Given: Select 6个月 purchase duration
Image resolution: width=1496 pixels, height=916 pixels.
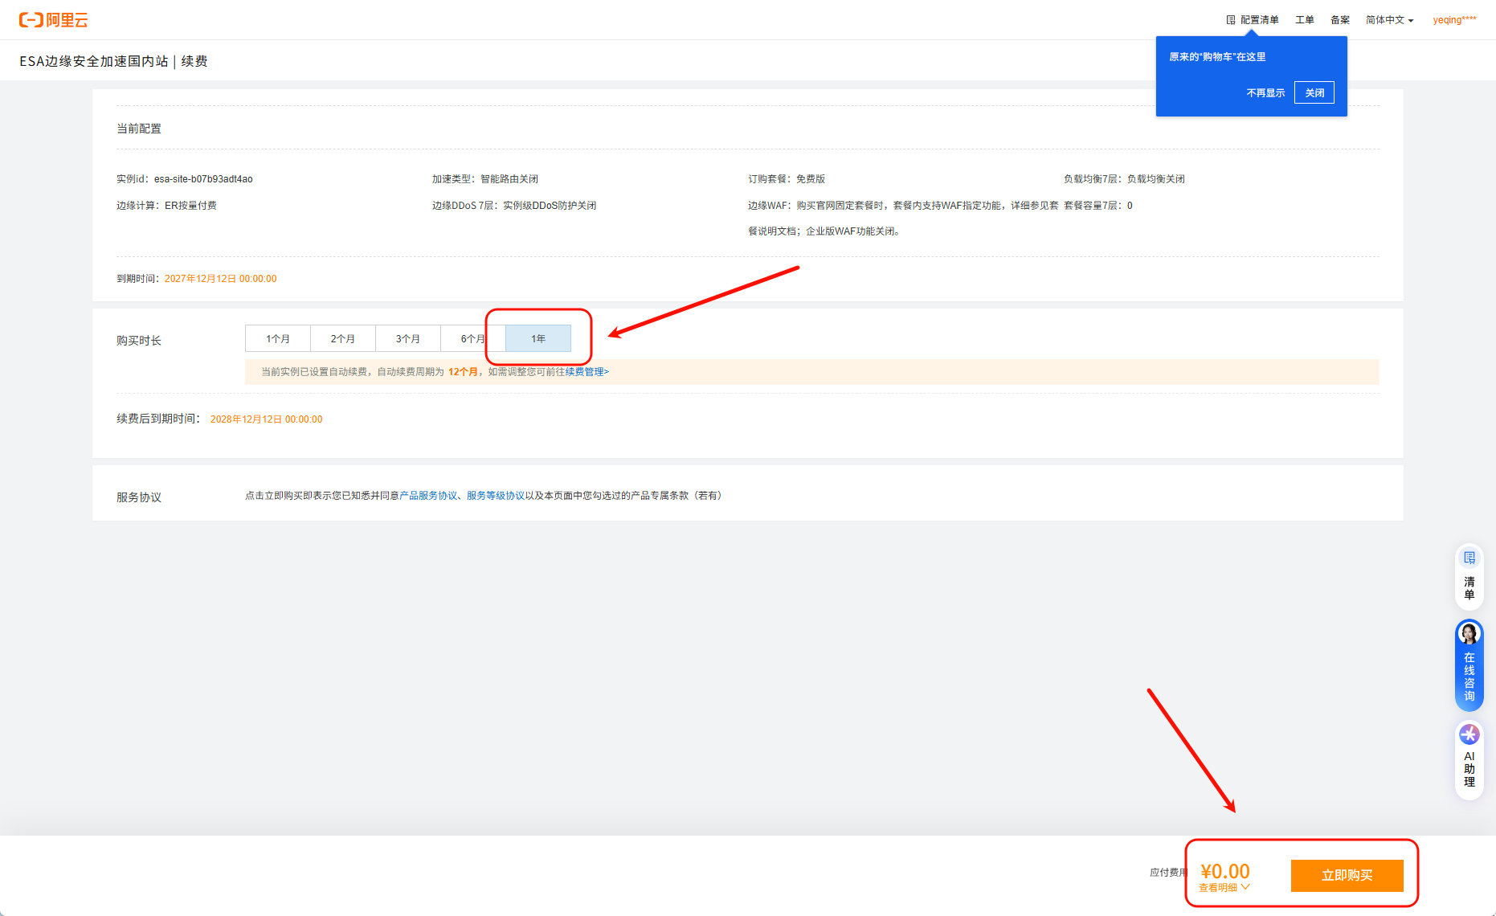Looking at the screenshot, I should [473, 339].
